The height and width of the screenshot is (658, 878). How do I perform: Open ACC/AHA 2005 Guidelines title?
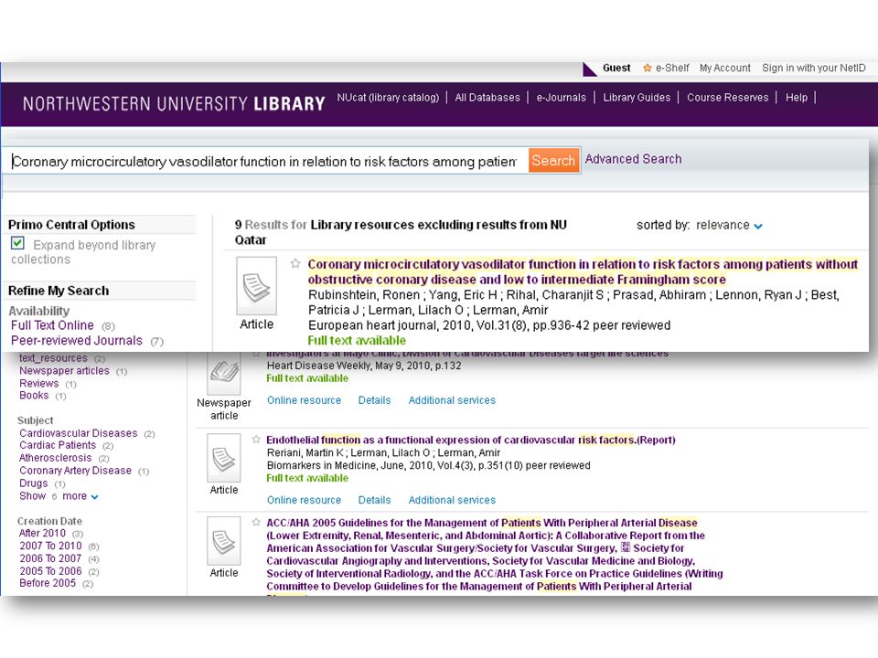coord(495,555)
